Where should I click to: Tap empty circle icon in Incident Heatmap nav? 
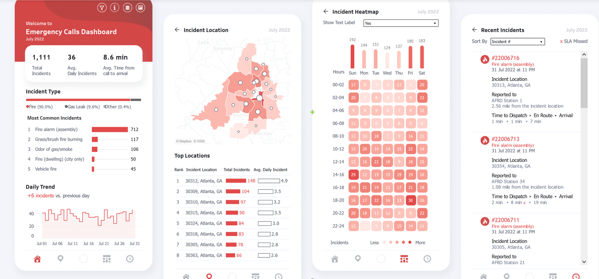pyautogui.click(x=381, y=259)
